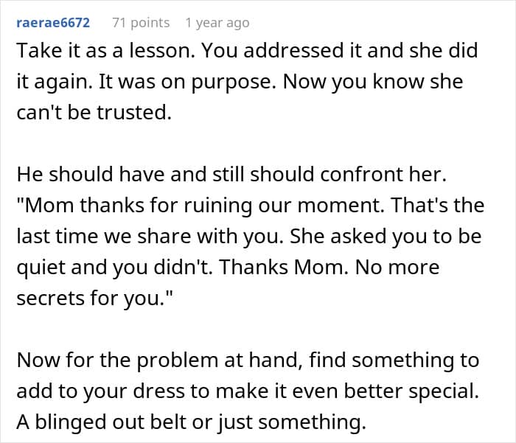Click the words Thanks Mom. No more
Image resolution: width=516 pixels, height=443 pixels.
tap(329, 267)
